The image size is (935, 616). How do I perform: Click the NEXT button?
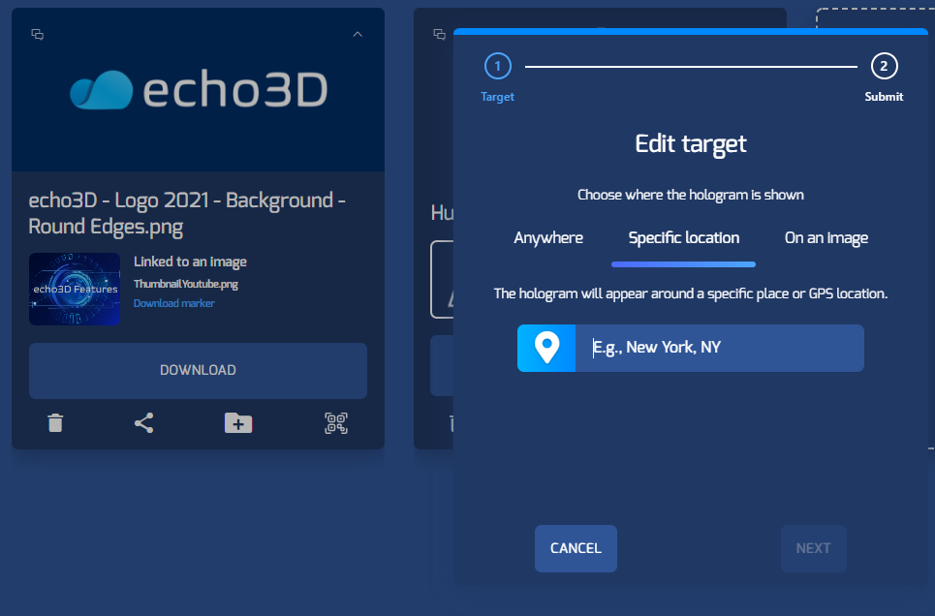click(813, 548)
